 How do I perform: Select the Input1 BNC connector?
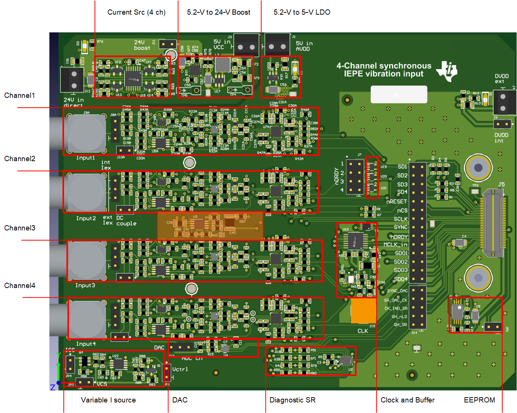point(86,133)
